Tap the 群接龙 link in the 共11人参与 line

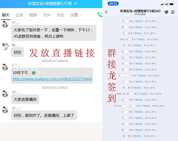[x=139, y=21]
